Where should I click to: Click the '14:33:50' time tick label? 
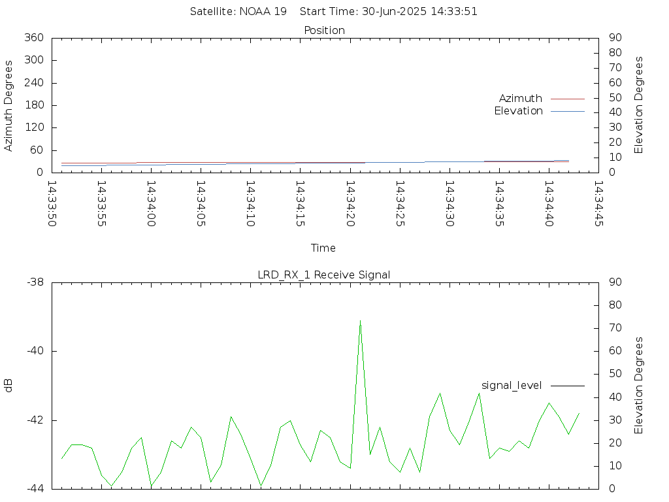point(52,203)
